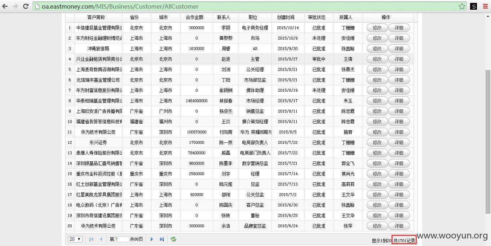Click 修改 for 兴业金融租赁 row

coord(377,59)
